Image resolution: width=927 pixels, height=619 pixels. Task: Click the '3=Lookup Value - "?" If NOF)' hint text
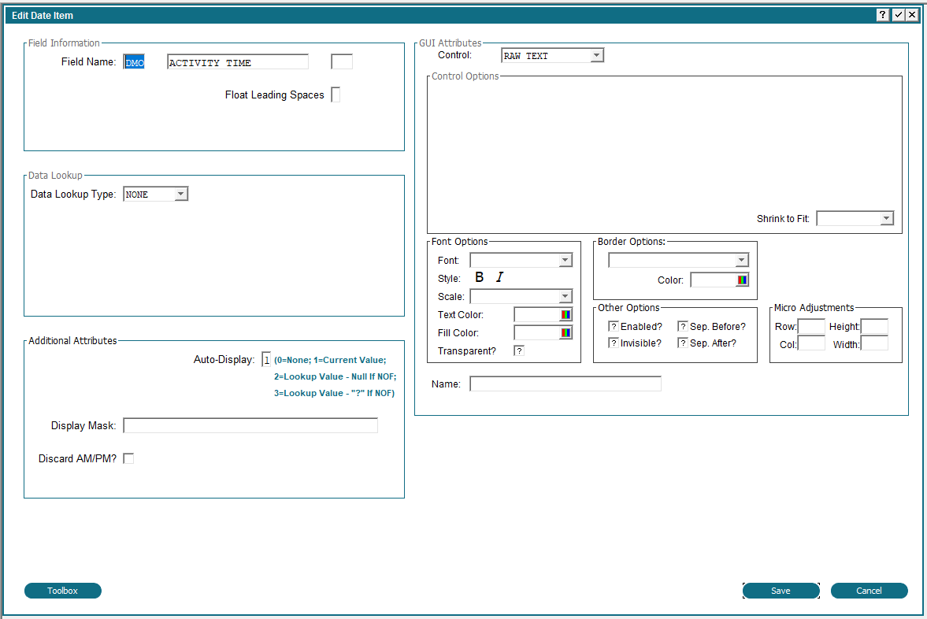point(334,393)
